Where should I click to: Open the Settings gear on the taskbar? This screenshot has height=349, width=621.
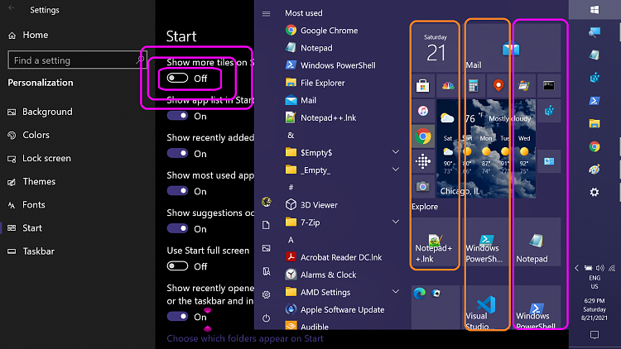(x=595, y=193)
